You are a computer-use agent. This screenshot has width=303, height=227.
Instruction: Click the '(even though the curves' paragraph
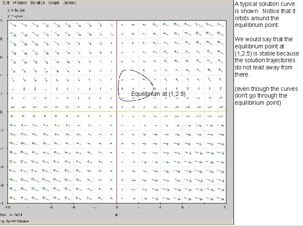(266, 95)
